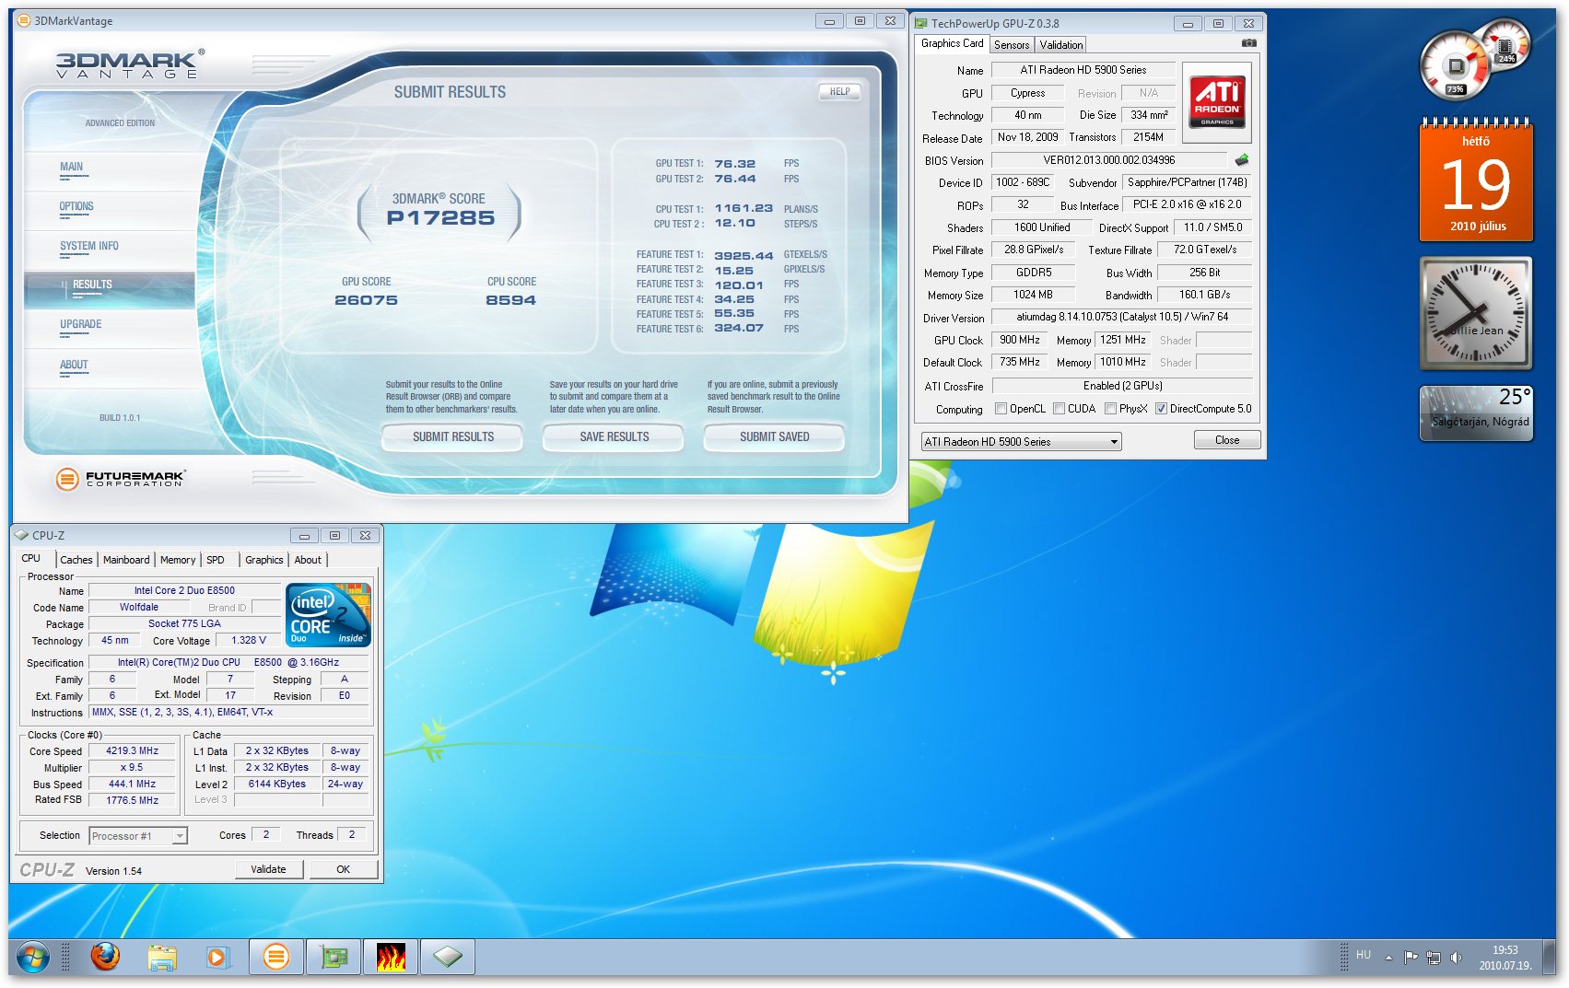Click the Close button in GPU-Z
Viewport: 1569px width, 988px height.
point(1227,440)
